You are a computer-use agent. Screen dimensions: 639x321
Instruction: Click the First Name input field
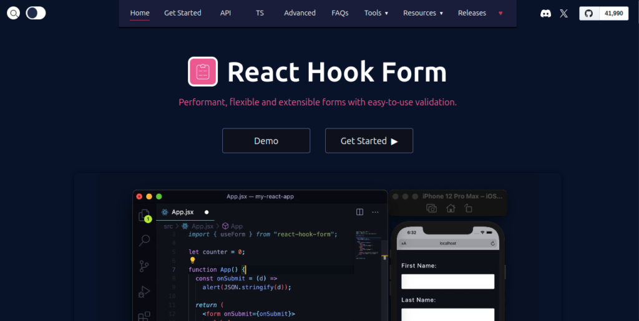click(x=448, y=282)
